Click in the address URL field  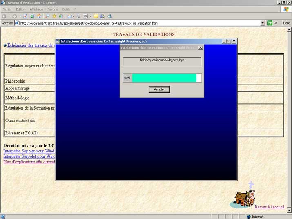[140, 23]
